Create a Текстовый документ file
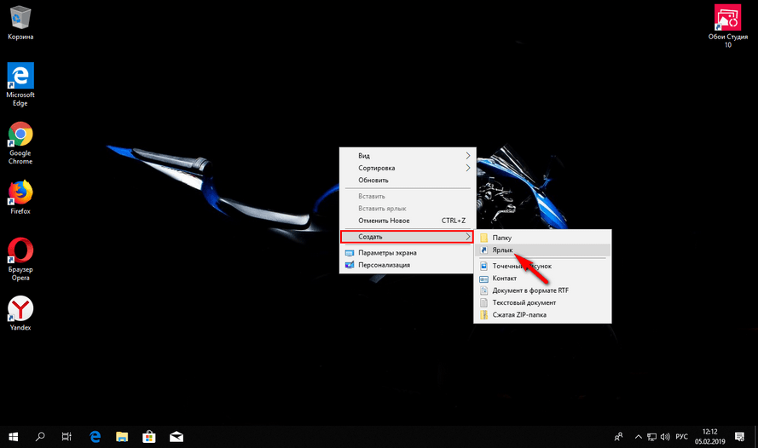The image size is (758, 448). pos(542,302)
